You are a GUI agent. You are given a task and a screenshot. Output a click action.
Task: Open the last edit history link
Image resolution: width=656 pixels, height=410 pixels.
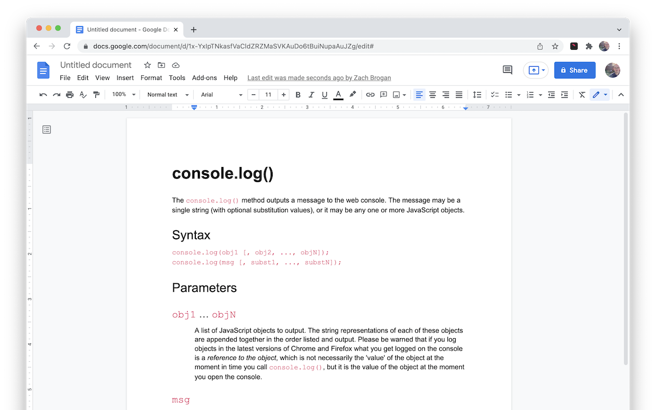coord(319,78)
